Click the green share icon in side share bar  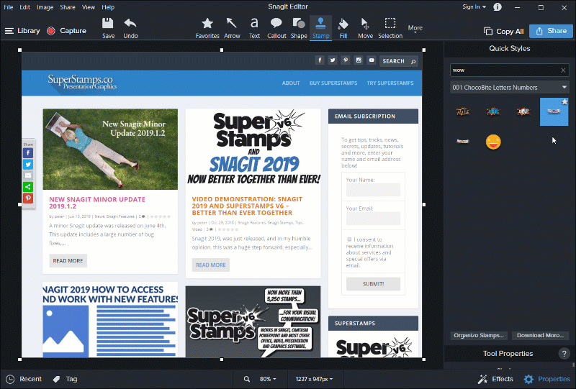click(x=28, y=187)
